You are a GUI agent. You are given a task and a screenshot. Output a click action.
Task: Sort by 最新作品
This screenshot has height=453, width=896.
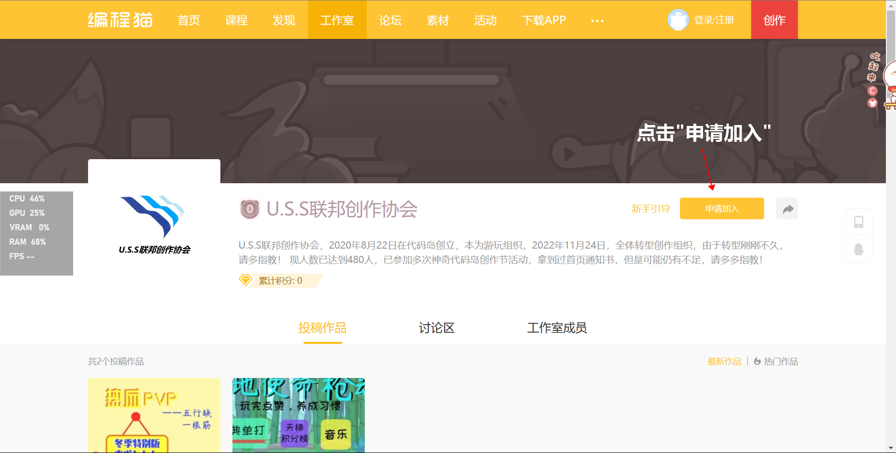724,362
